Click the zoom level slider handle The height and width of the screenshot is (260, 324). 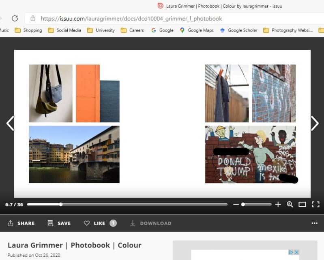click(x=243, y=205)
